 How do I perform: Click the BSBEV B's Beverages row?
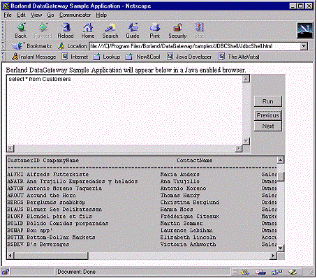[142, 244]
